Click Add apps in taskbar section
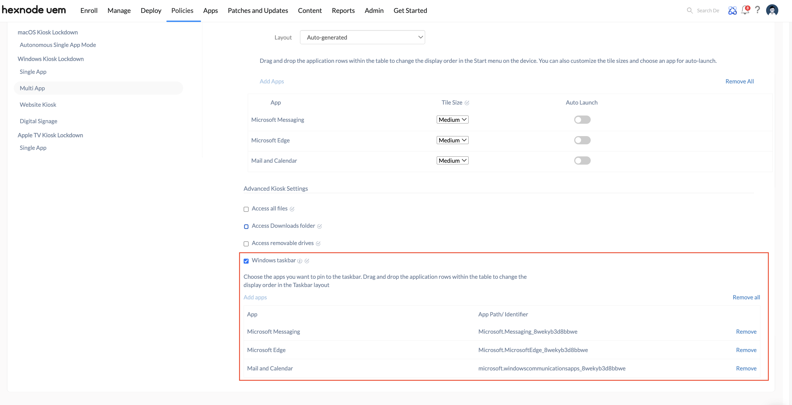 [x=255, y=297]
